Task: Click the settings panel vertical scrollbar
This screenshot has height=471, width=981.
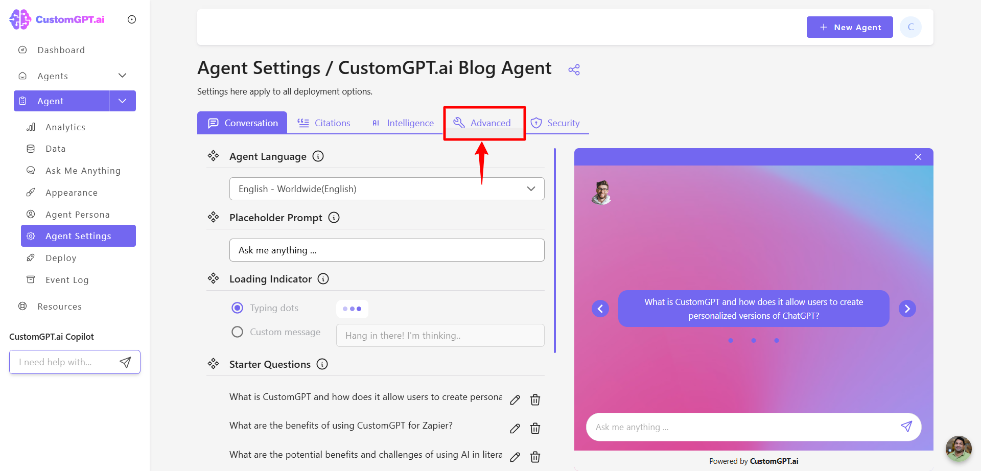Action: coord(555,250)
